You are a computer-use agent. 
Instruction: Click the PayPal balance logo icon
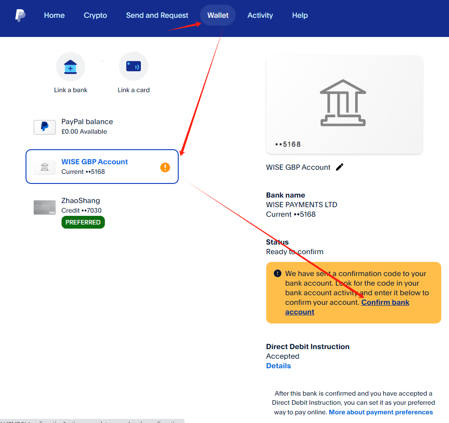tap(44, 127)
